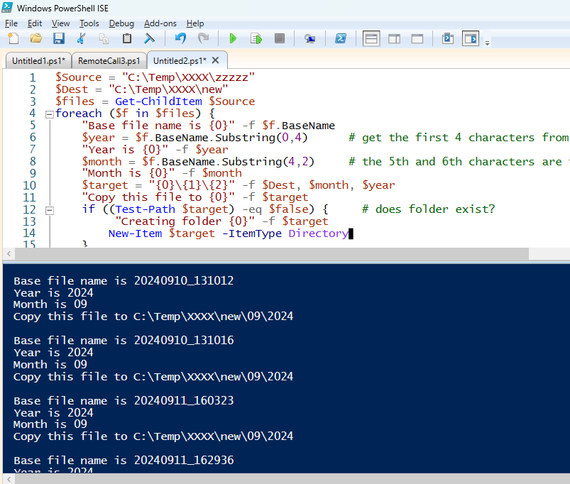Click console pane scrollbar left arrow
This screenshot has height=484, width=570.
[9, 479]
